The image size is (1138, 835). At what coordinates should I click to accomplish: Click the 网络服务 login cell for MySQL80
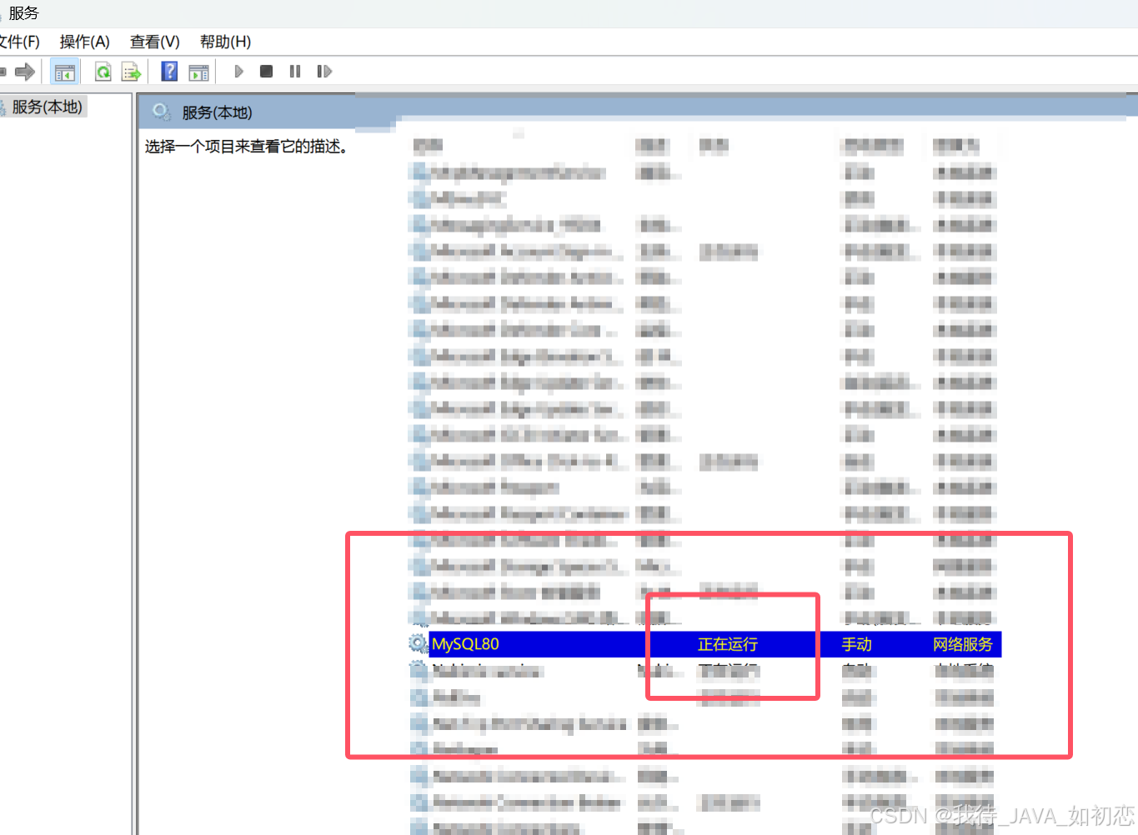coord(963,643)
